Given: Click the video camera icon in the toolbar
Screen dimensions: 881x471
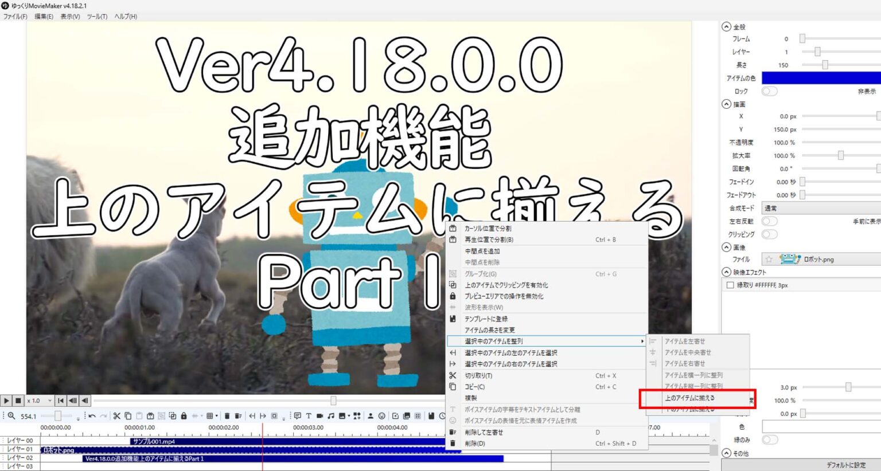Looking at the screenshot, I should tap(319, 415).
